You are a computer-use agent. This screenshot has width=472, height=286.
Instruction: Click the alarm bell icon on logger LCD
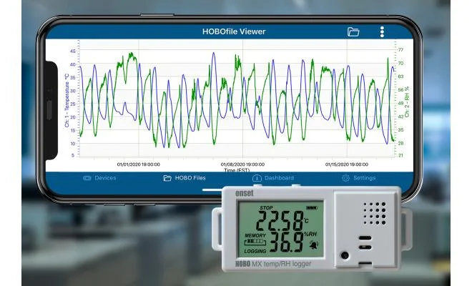[313, 245]
